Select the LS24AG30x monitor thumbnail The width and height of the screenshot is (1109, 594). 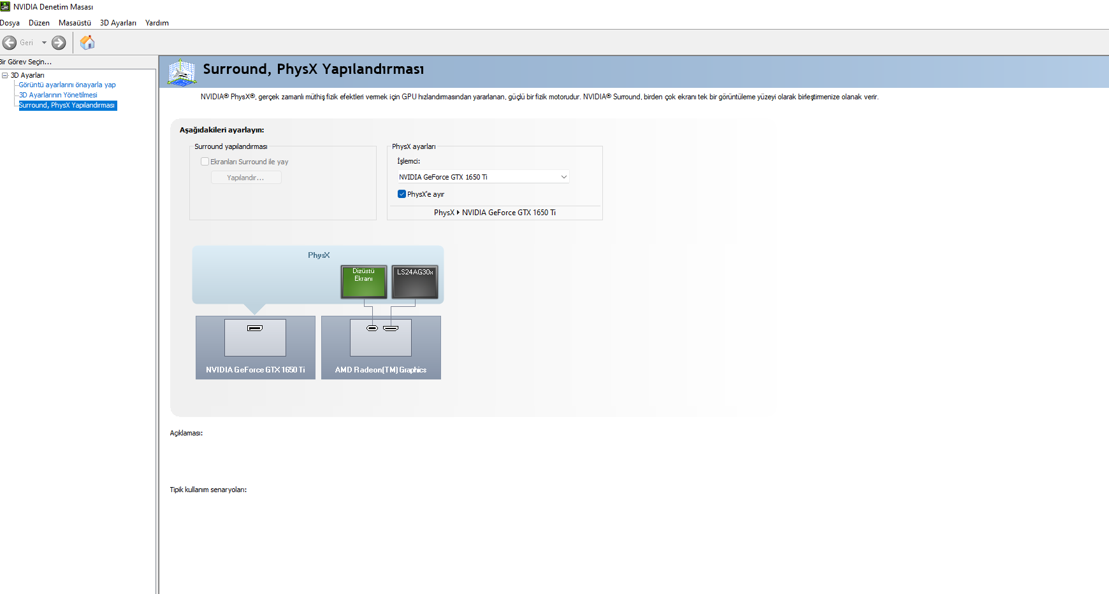(x=415, y=282)
